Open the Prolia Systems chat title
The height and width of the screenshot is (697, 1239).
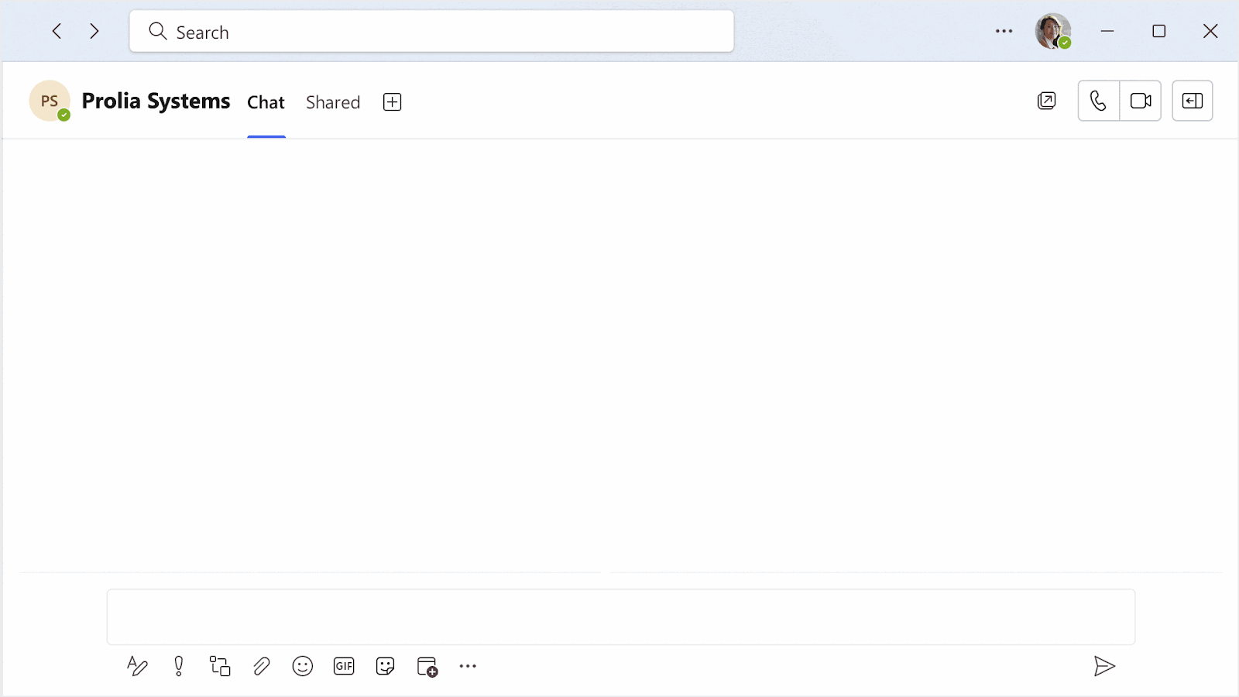[x=156, y=101]
